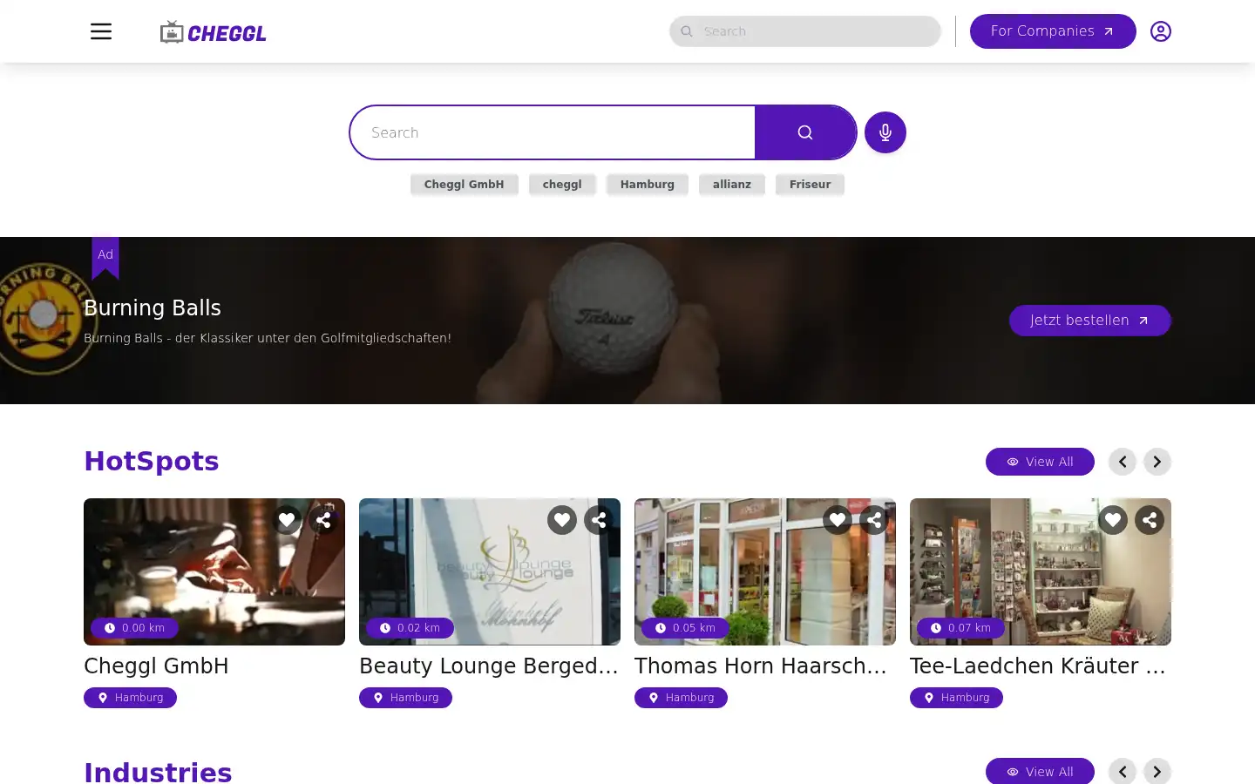
Task: Select the Friseur search suggestion chip
Action: (x=811, y=185)
